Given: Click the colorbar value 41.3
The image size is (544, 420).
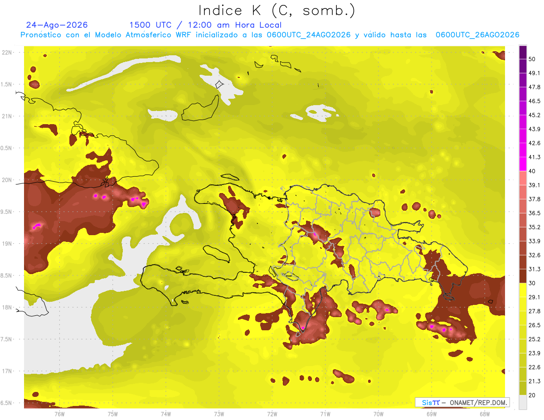Looking at the screenshot, I should [534, 157].
